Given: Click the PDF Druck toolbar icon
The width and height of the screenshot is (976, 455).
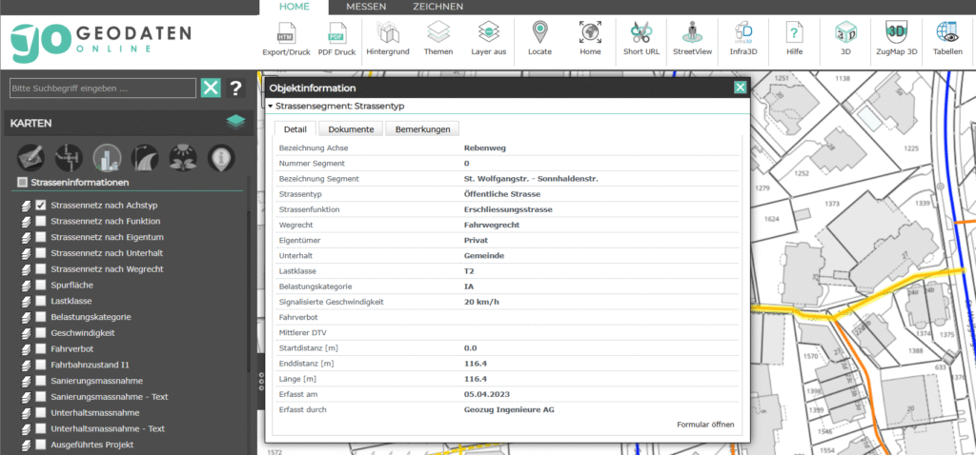Looking at the screenshot, I should tap(335, 38).
